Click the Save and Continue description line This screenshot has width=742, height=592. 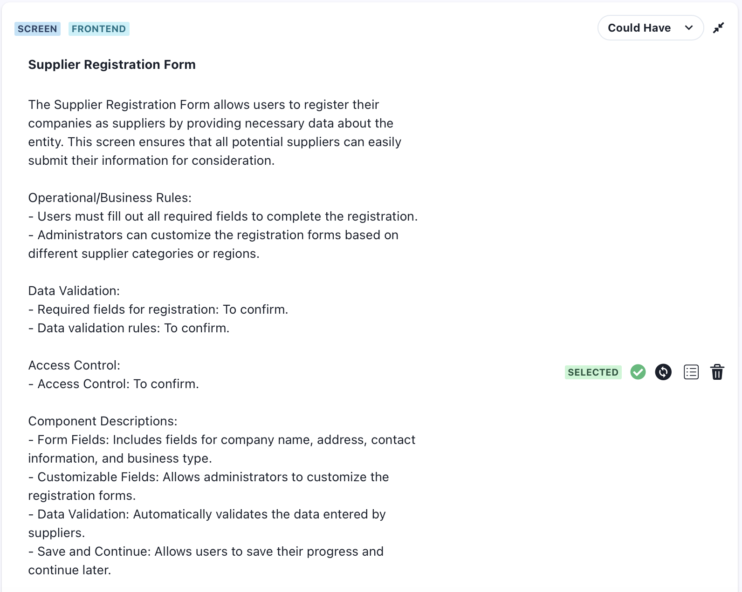[x=206, y=561]
